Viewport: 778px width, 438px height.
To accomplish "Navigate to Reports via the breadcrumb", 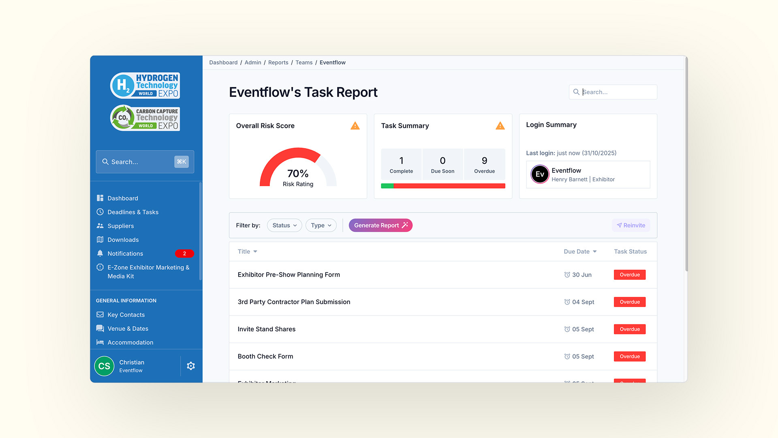I will pyautogui.click(x=278, y=62).
